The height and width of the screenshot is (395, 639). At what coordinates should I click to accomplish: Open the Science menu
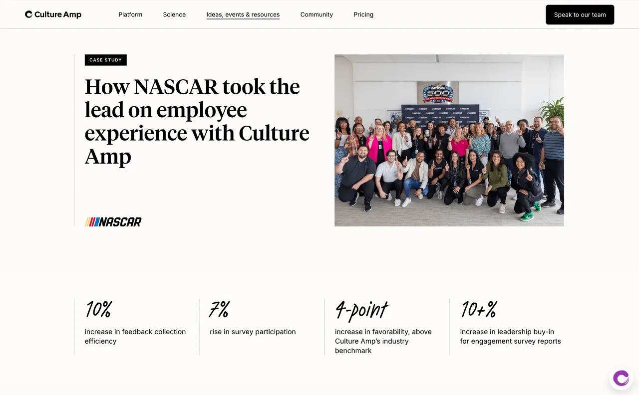coord(174,14)
